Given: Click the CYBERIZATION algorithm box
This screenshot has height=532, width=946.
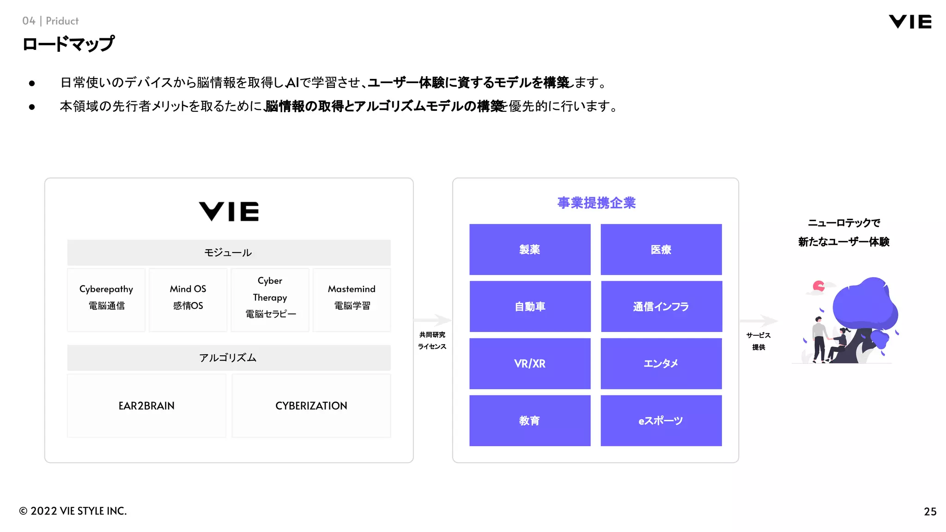Looking at the screenshot, I should point(311,405).
